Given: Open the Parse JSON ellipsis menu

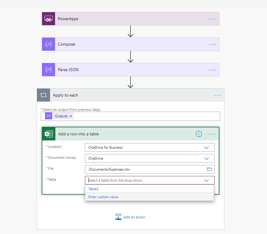Looking at the screenshot, I should click(213, 70).
